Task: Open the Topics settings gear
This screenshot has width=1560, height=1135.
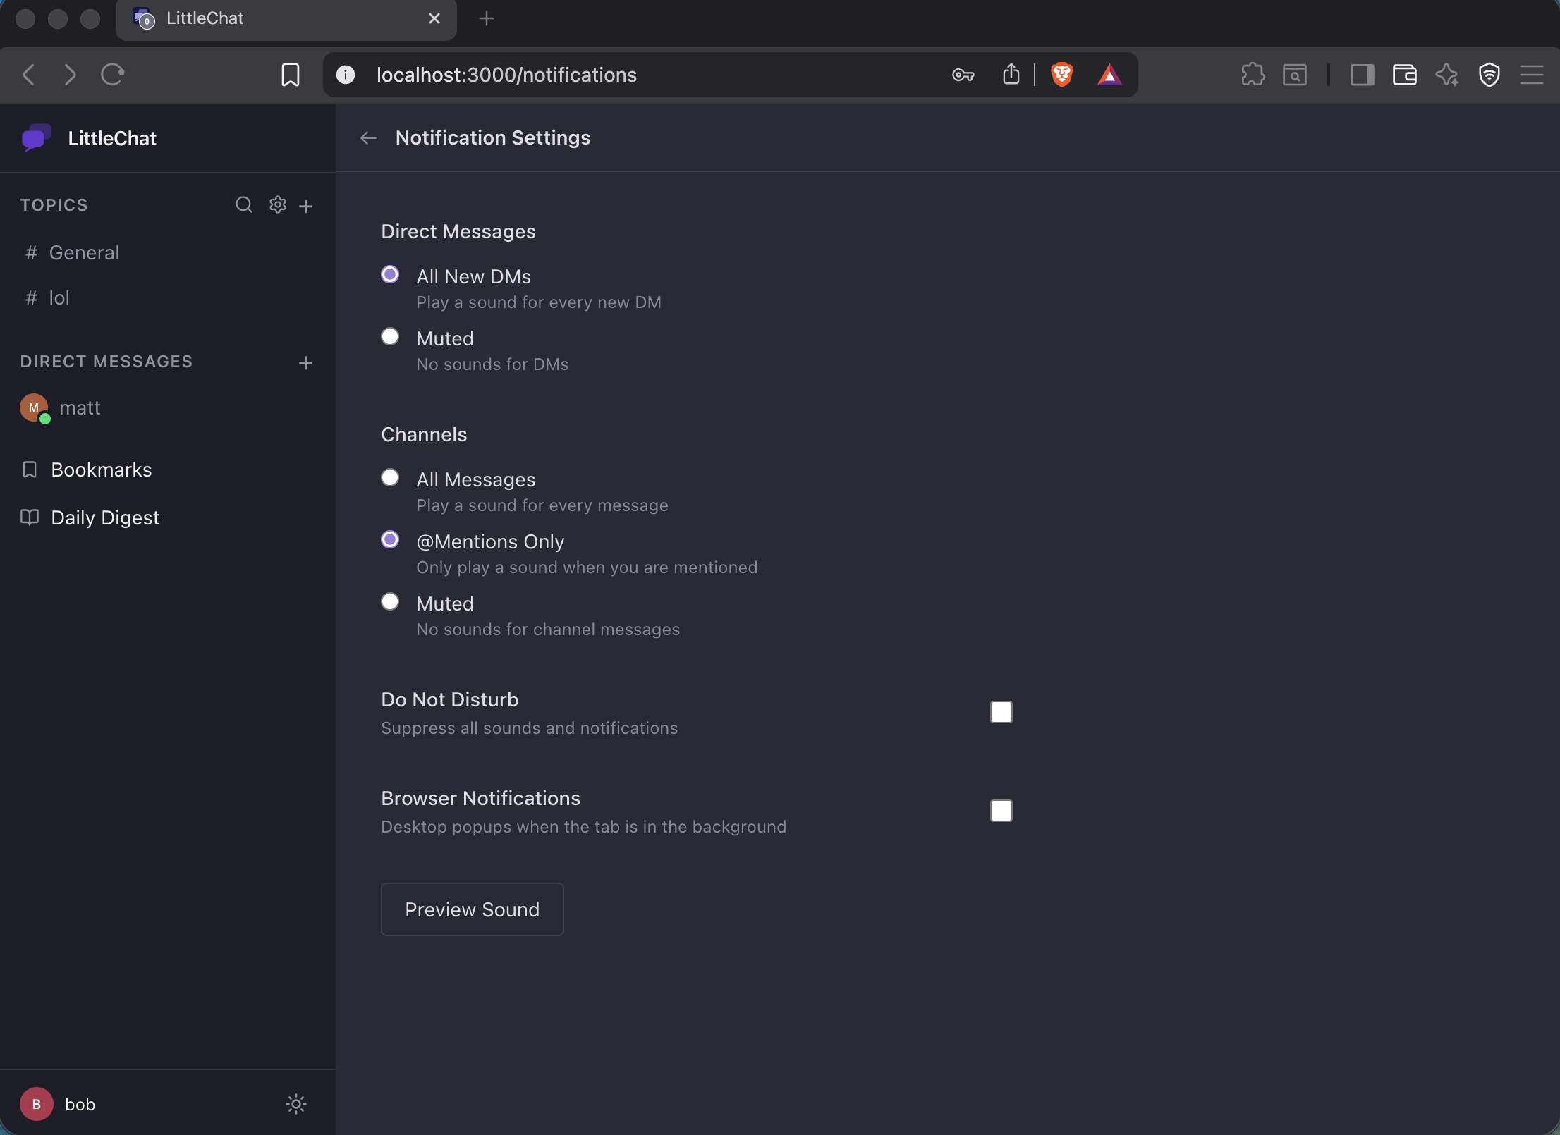Action: pos(277,204)
